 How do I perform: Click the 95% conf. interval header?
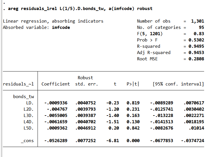(x=178, y=84)
